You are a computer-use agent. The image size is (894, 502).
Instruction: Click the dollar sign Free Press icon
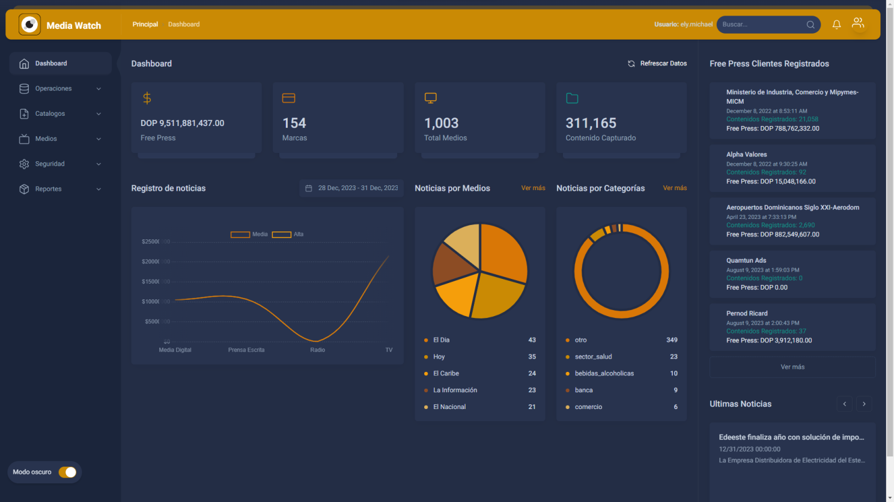point(147,98)
